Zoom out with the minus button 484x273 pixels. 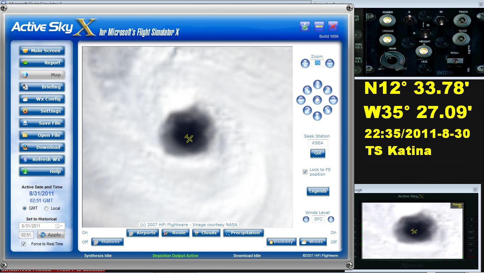pyautogui.click(x=330, y=64)
